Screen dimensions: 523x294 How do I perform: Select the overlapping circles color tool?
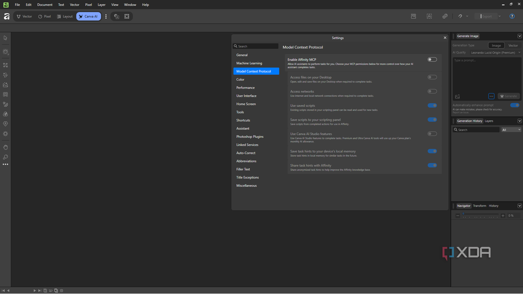click(5, 114)
